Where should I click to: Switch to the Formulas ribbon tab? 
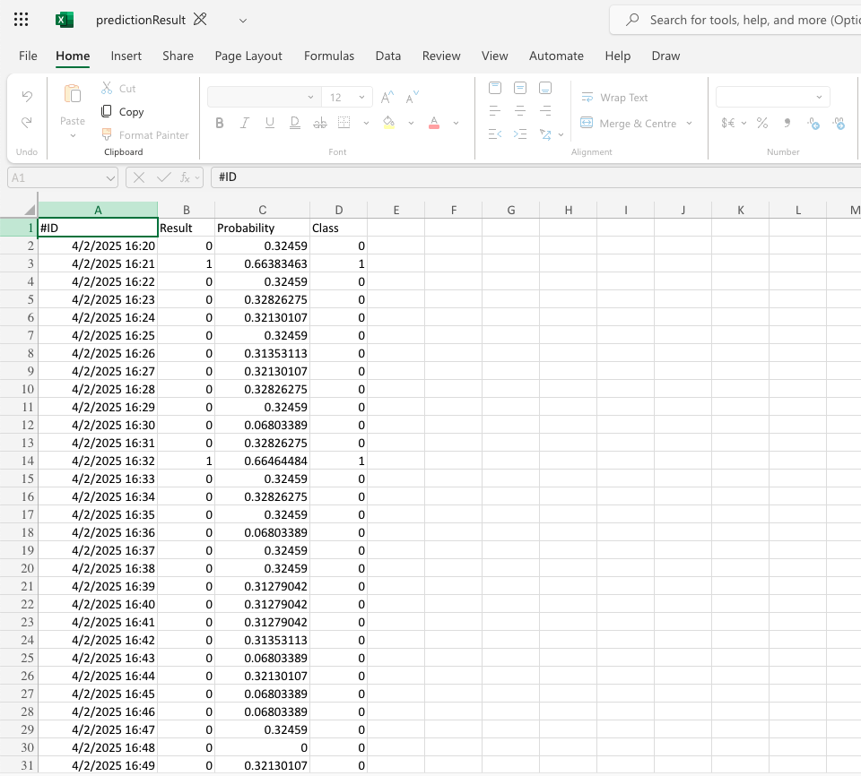pos(329,56)
